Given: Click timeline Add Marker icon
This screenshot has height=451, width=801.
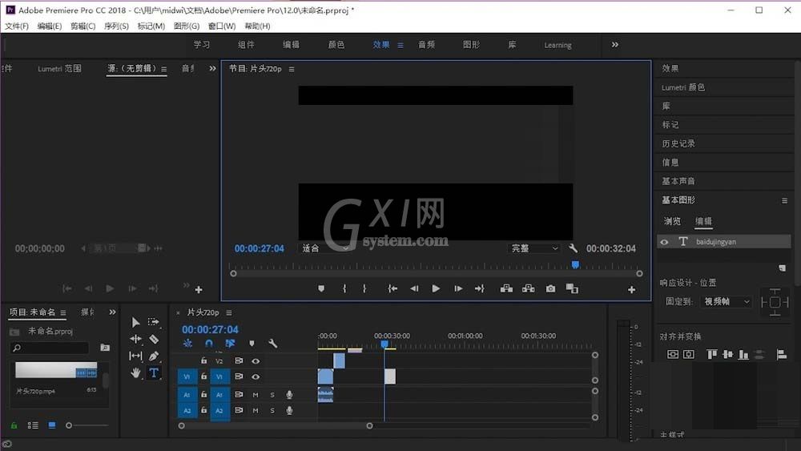Looking at the screenshot, I should (252, 343).
